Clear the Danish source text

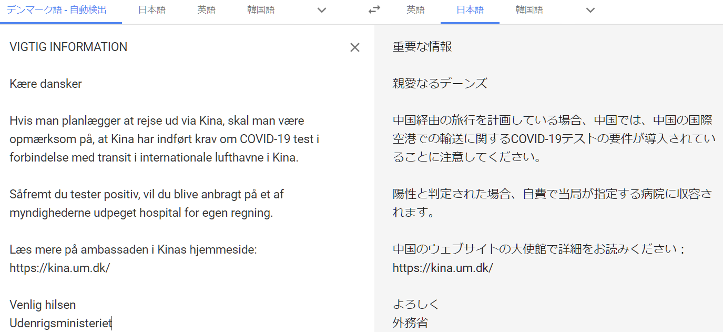click(x=355, y=47)
